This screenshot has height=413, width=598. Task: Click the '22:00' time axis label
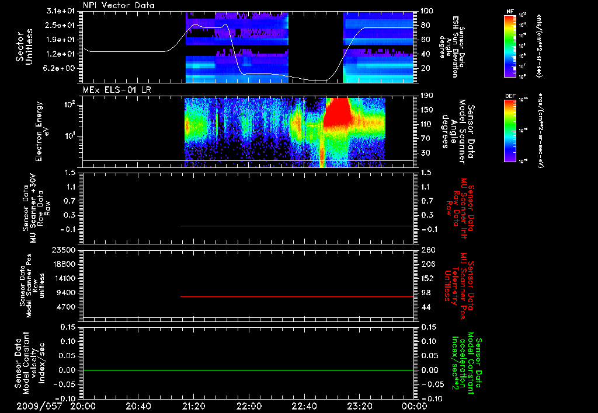click(x=248, y=406)
